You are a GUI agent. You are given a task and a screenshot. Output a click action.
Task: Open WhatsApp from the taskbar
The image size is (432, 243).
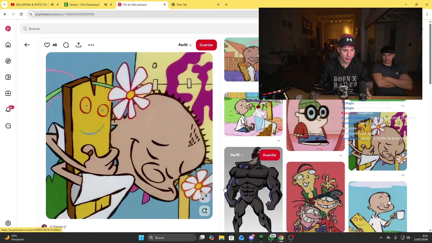point(271,238)
